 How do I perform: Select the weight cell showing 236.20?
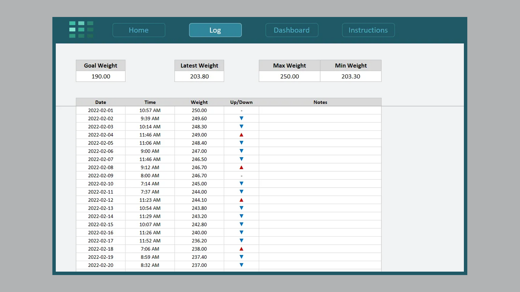click(199, 241)
